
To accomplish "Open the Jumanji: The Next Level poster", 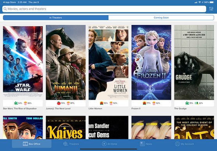I will point(66,62).
